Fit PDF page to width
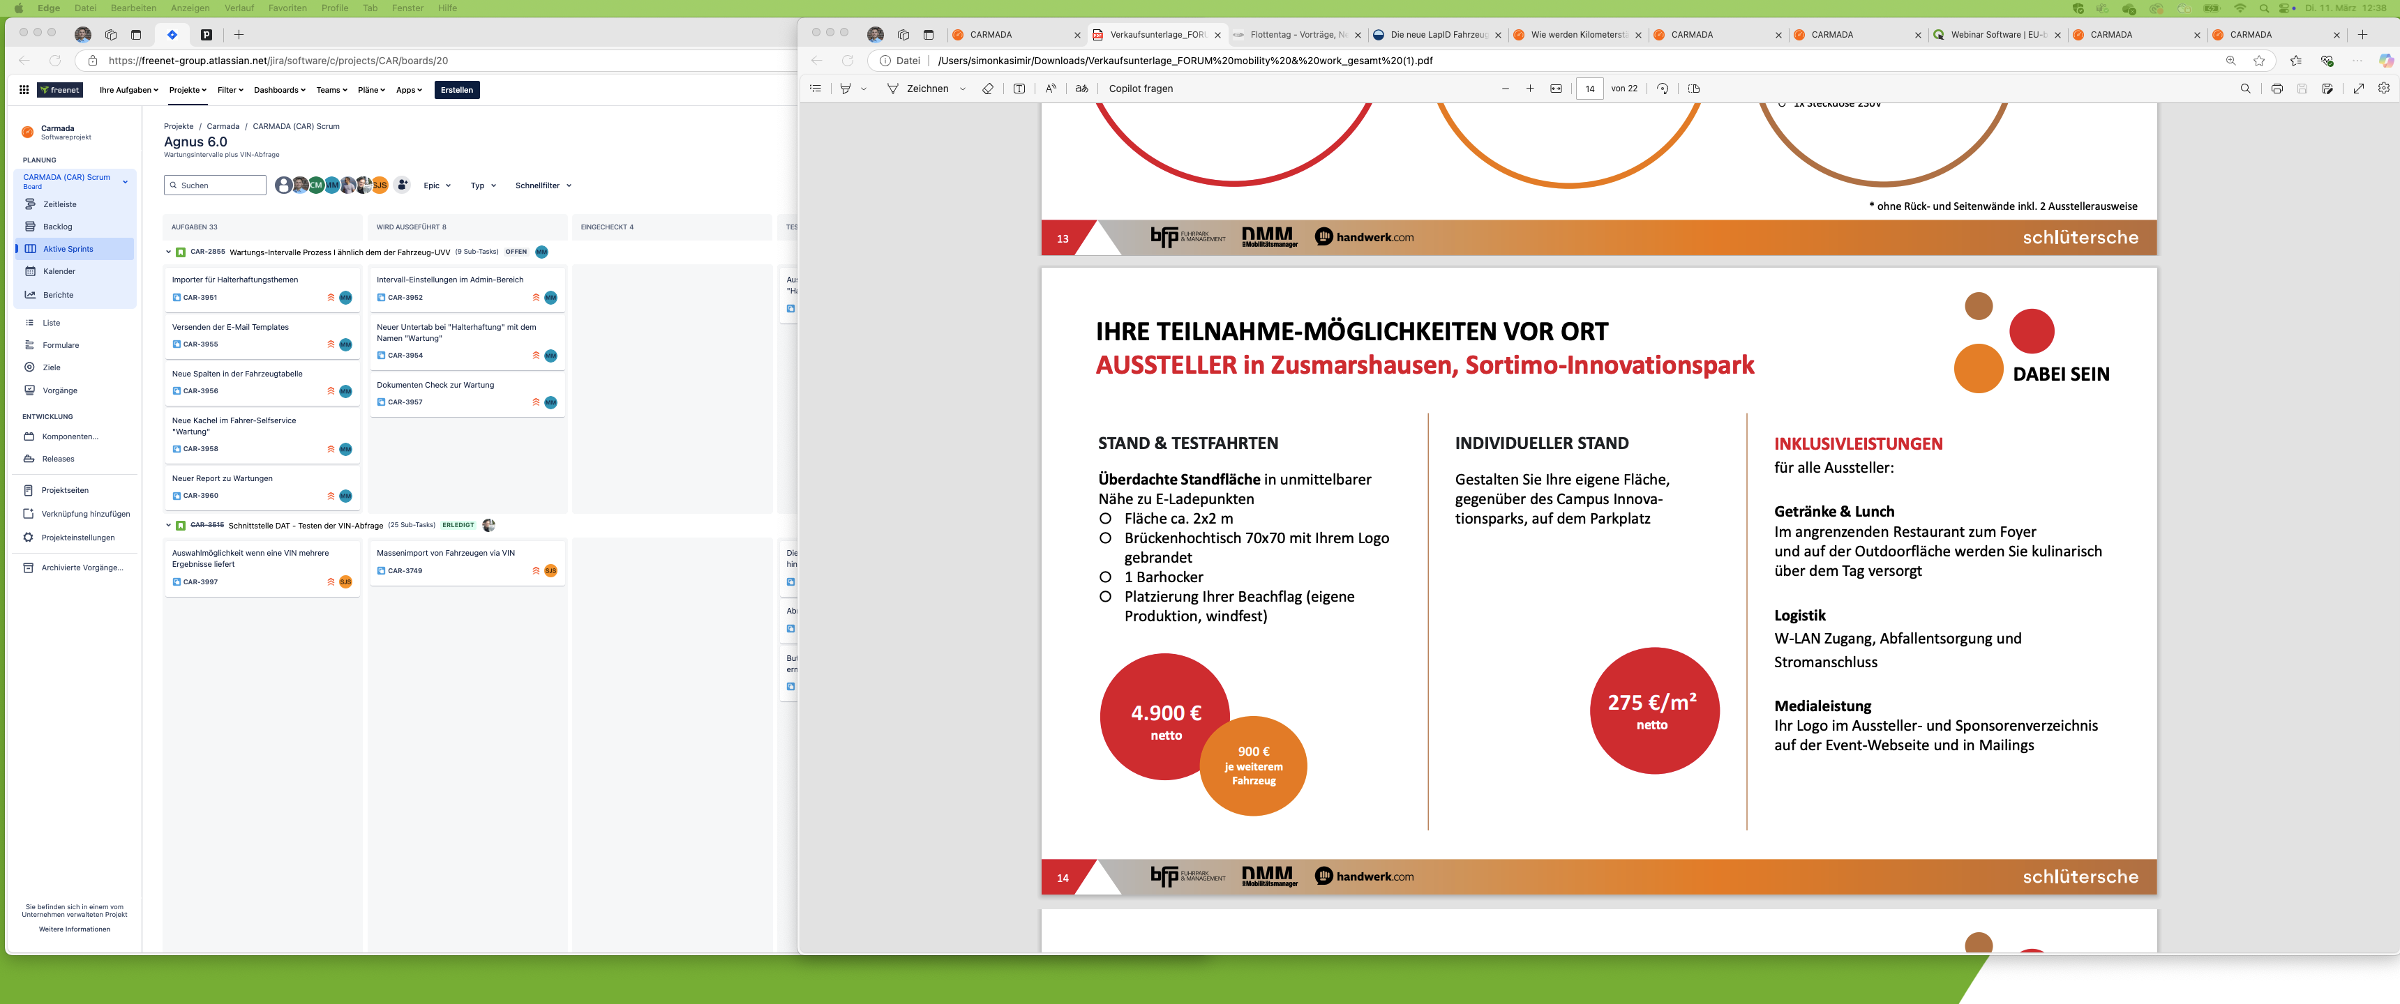 [1556, 89]
